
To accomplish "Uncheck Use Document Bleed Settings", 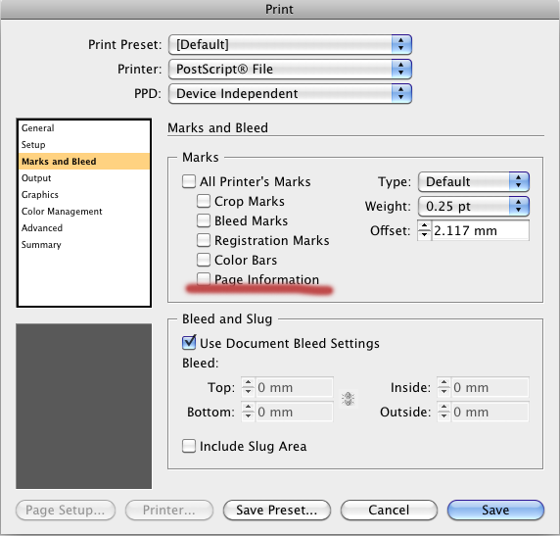I will pyautogui.click(x=189, y=343).
